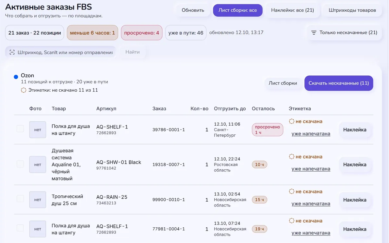Click the 19 ч remaining badge
This screenshot has height=243, width=389.
click(x=260, y=229)
